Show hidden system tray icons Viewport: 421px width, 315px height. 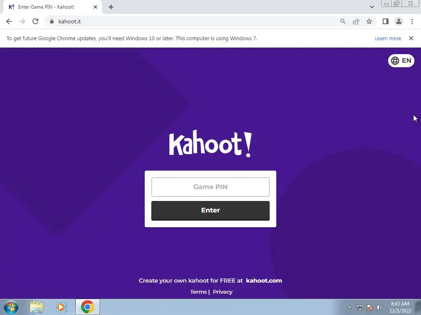349,307
